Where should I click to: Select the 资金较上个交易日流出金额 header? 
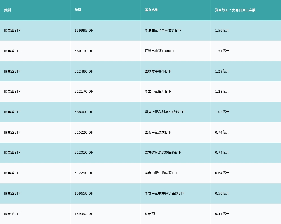coord(235,10)
